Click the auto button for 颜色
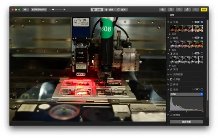 pos(197,38)
